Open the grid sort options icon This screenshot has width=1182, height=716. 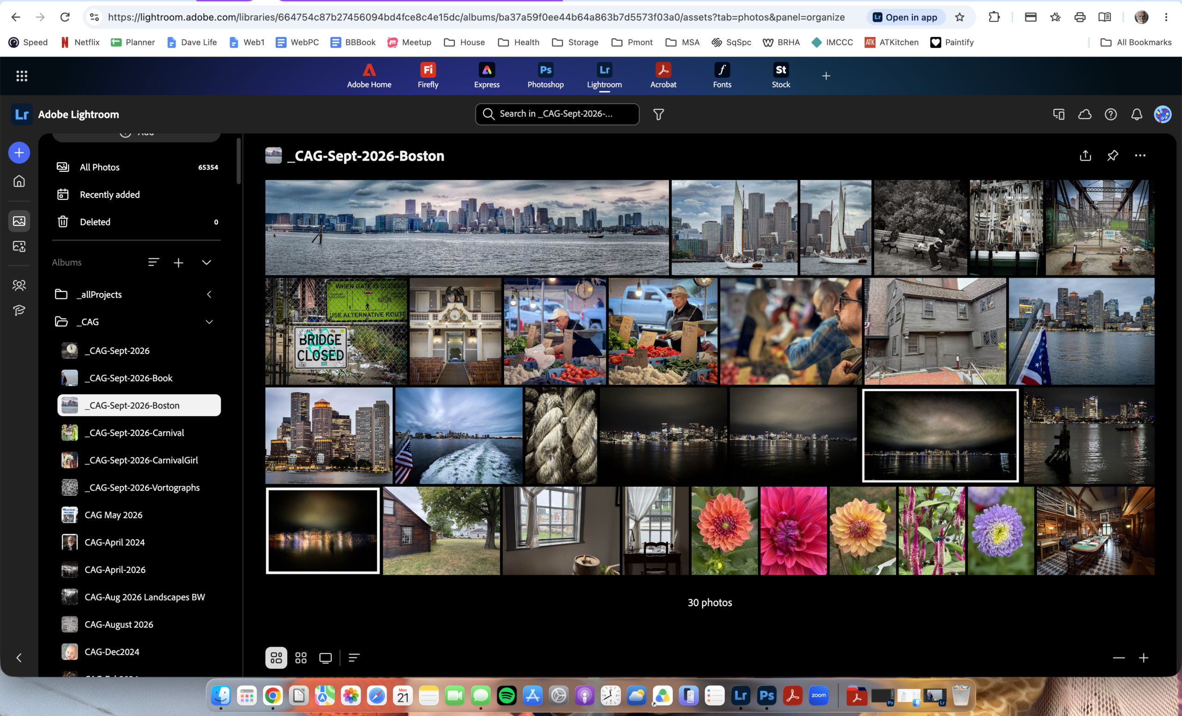[354, 657]
